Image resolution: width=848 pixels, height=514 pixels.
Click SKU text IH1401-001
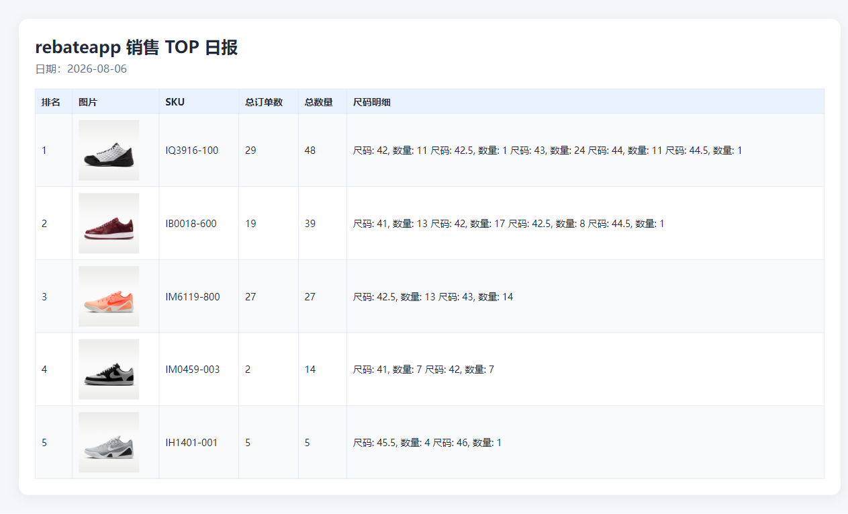tap(191, 443)
